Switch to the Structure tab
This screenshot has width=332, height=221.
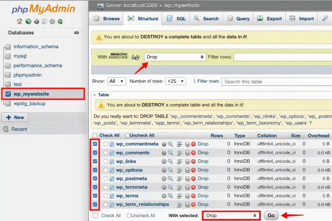143,19
